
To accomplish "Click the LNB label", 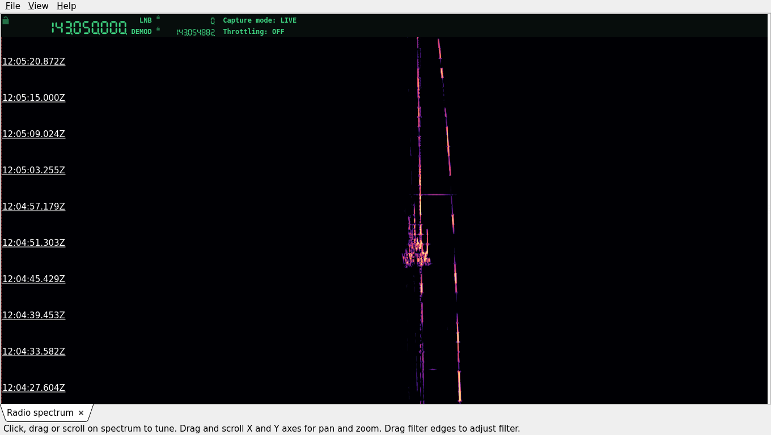I will point(146,20).
